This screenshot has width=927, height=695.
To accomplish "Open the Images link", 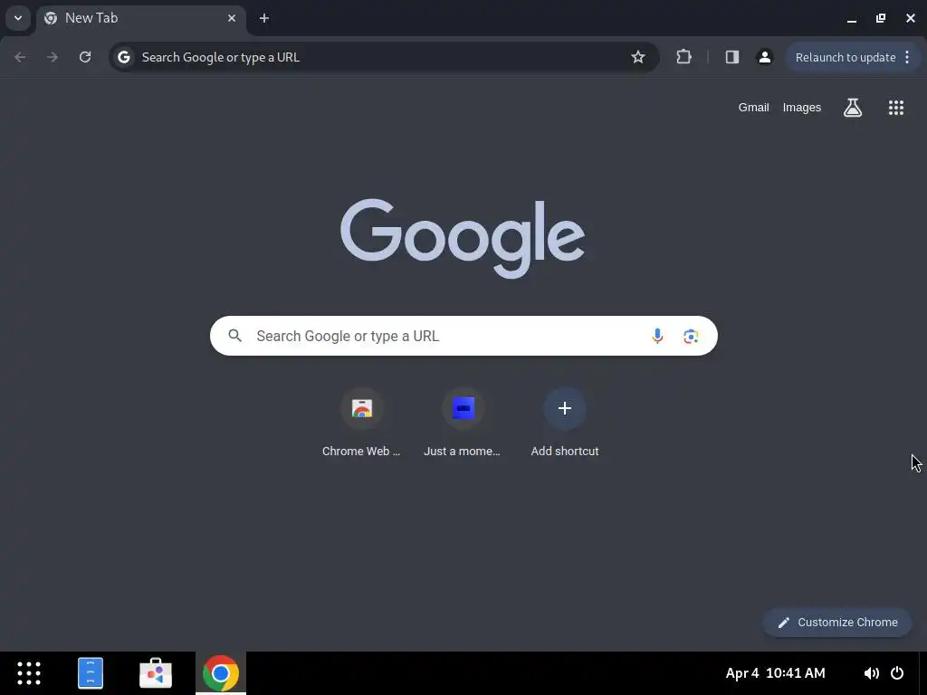I will 802,108.
